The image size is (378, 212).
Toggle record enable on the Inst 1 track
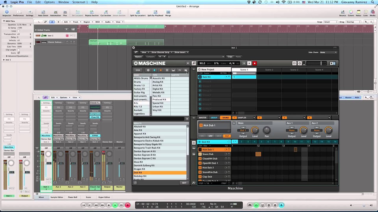pyautogui.click(x=67, y=36)
